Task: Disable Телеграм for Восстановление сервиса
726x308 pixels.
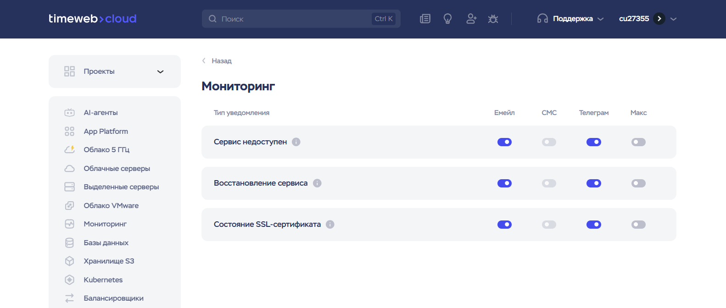Action: pyautogui.click(x=594, y=183)
